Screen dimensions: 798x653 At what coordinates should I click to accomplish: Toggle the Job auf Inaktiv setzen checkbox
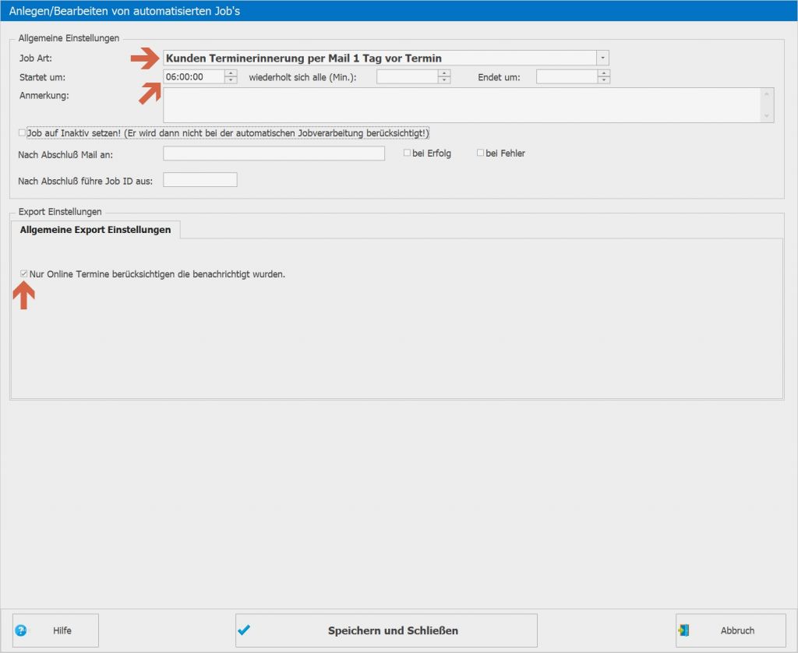[22, 132]
